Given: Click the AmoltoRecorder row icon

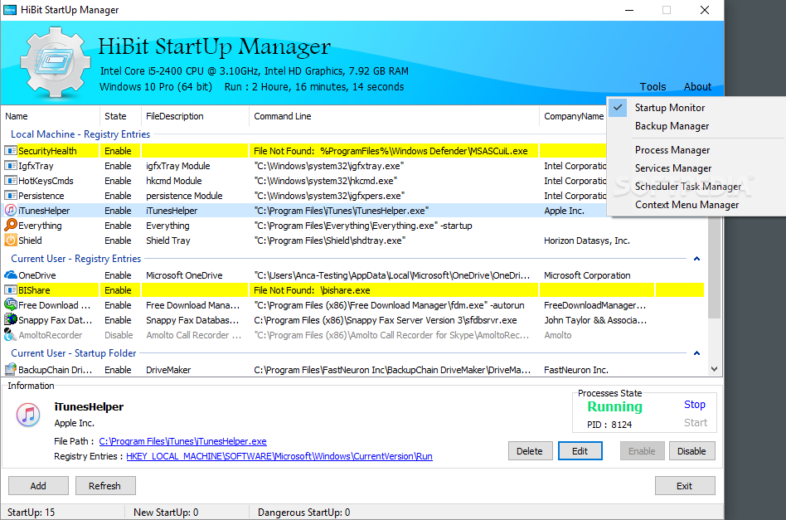Looking at the screenshot, I should pyautogui.click(x=11, y=334).
